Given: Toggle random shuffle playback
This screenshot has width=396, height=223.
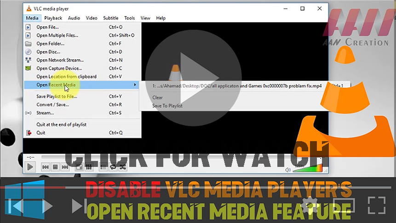Looking at the screenshot, I should (123, 167).
